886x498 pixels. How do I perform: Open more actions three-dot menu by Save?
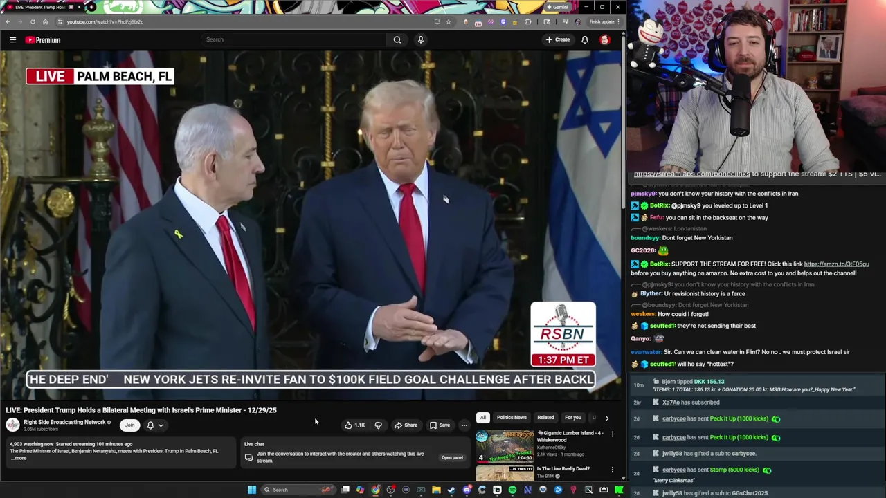[464, 425]
